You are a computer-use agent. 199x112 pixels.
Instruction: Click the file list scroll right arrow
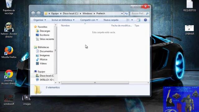[148, 83]
